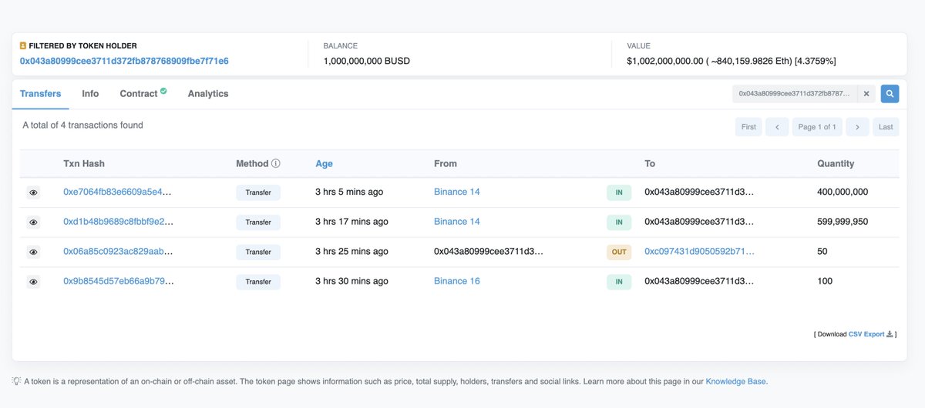Viewport: 925px width, 408px height.
Task: Click the IN badge for 400,000,000 transfer
Action: click(619, 192)
